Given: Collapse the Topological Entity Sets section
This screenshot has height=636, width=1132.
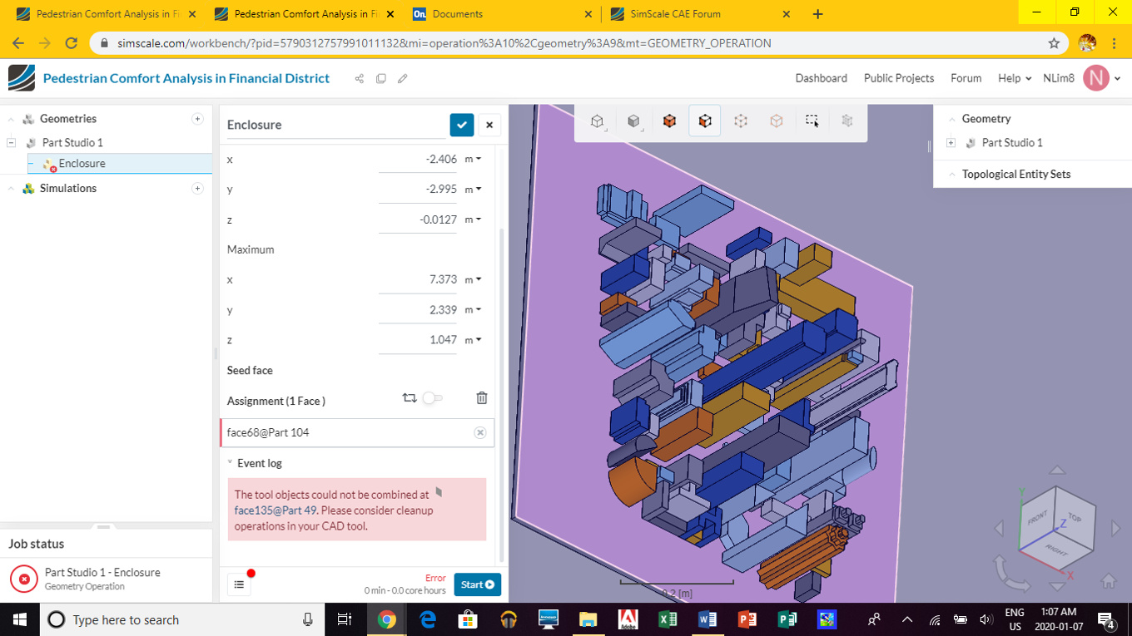Looking at the screenshot, I should click(x=951, y=175).
